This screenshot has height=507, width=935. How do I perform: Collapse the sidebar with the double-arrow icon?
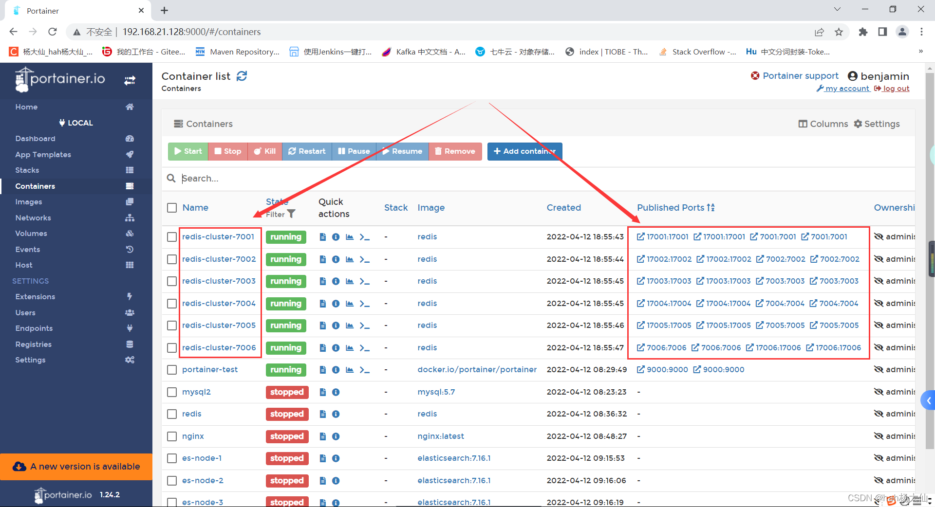(x=130, y=80)
